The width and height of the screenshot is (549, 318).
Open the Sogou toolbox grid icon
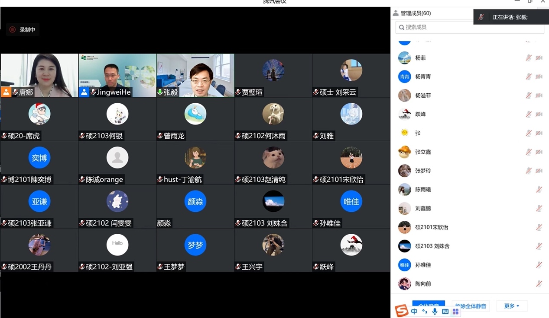[455, 312]
